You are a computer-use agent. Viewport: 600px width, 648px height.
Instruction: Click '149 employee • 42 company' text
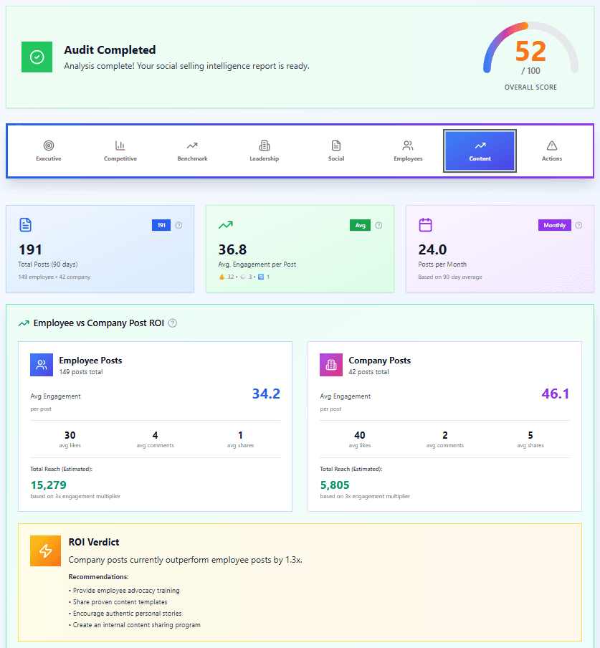point(54,277)
